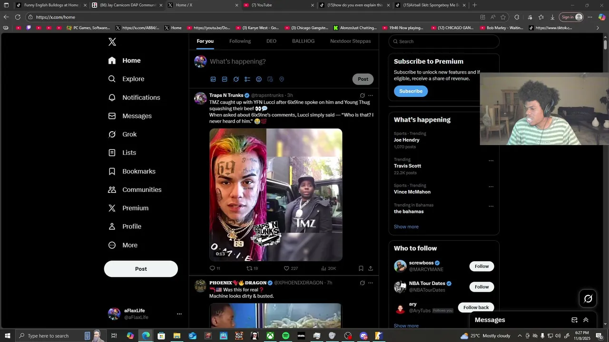609x342 pixels.
Task: Open account menu for aFlaxLife
Action: coord(179,314)
